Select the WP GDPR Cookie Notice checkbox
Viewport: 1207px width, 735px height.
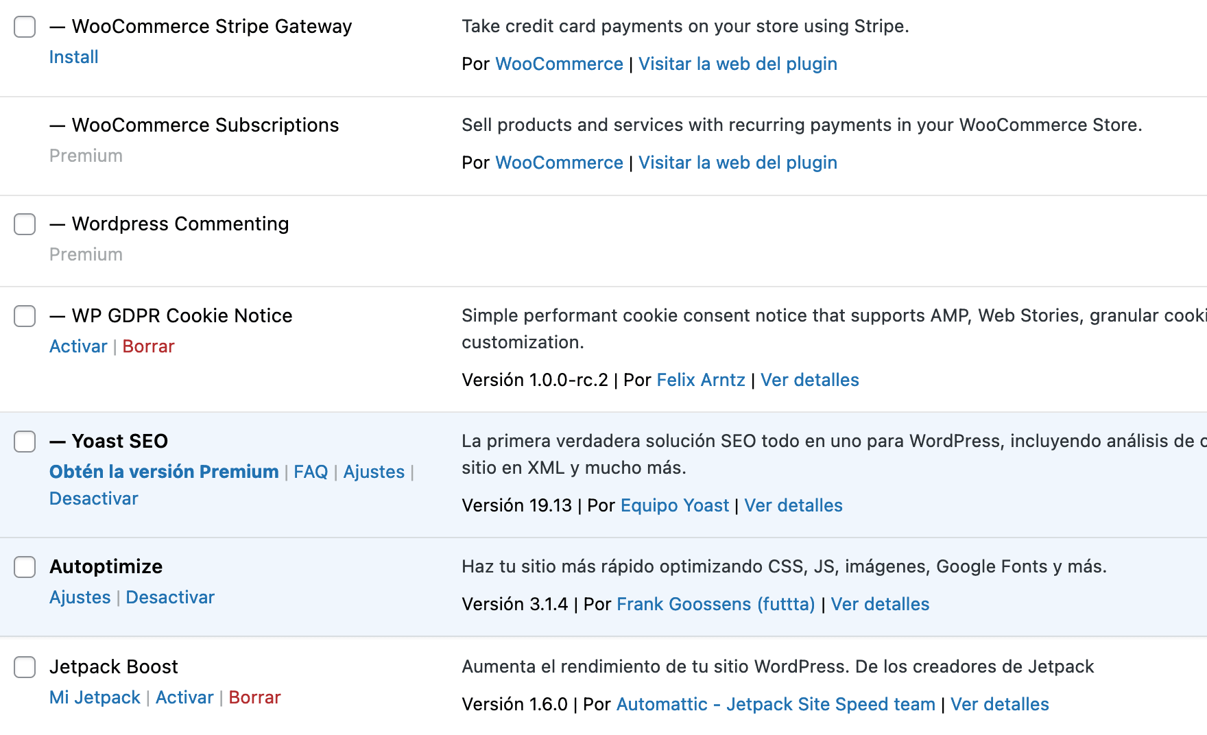[x=25, y=316]
